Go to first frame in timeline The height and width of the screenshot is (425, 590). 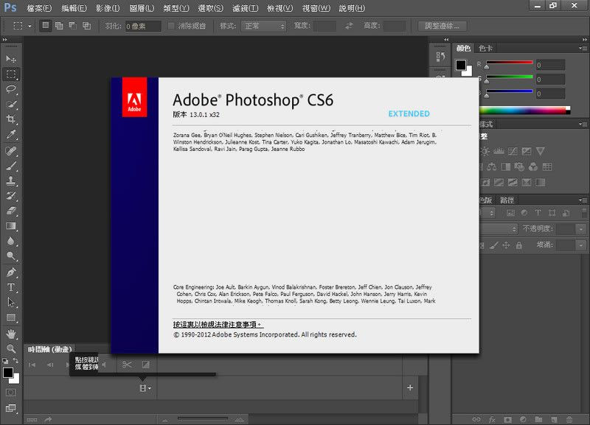pos(32,365)
